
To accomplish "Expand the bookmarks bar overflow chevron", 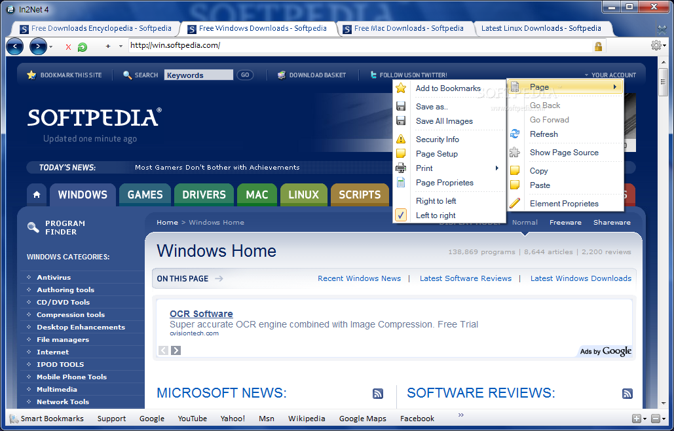I will coord(461,415).
